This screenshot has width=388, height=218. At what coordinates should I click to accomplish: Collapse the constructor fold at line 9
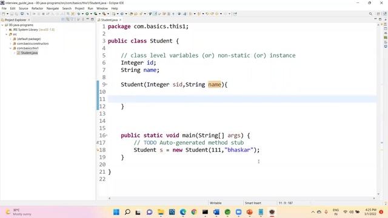click(x=107, y=85)
